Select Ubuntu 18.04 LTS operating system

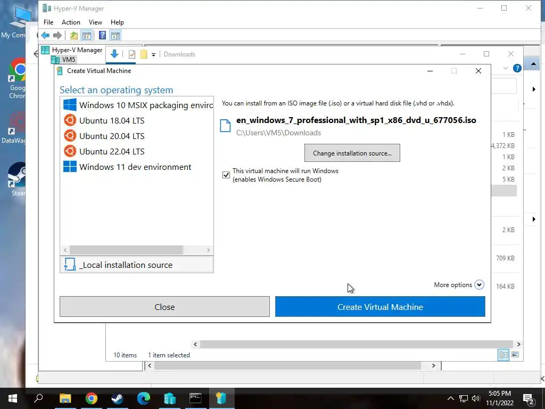[137, 121]
